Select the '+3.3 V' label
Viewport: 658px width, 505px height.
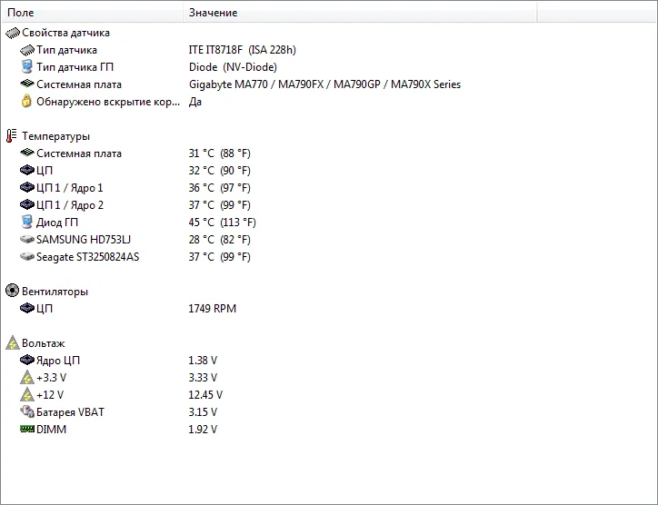click(x=51, y=378)
